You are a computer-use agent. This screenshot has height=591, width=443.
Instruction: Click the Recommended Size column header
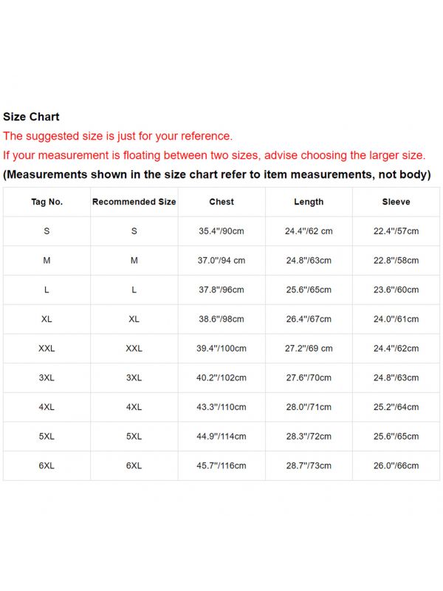(x=134, y=202)
